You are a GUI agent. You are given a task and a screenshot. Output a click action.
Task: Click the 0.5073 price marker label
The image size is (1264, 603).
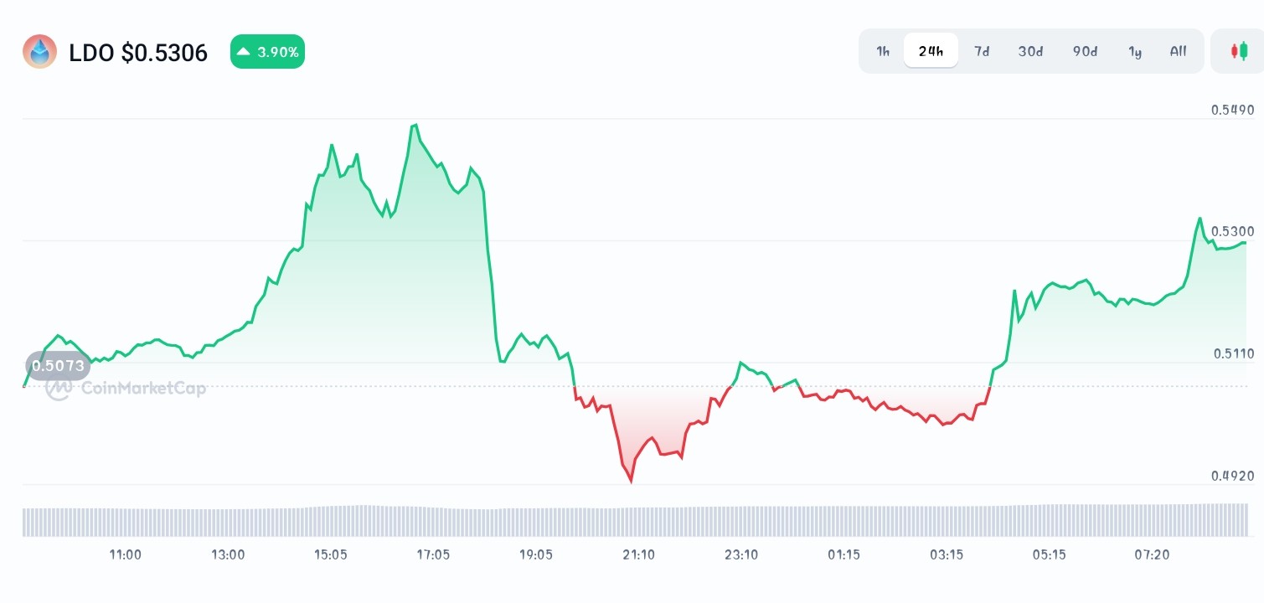coord(58,365)
